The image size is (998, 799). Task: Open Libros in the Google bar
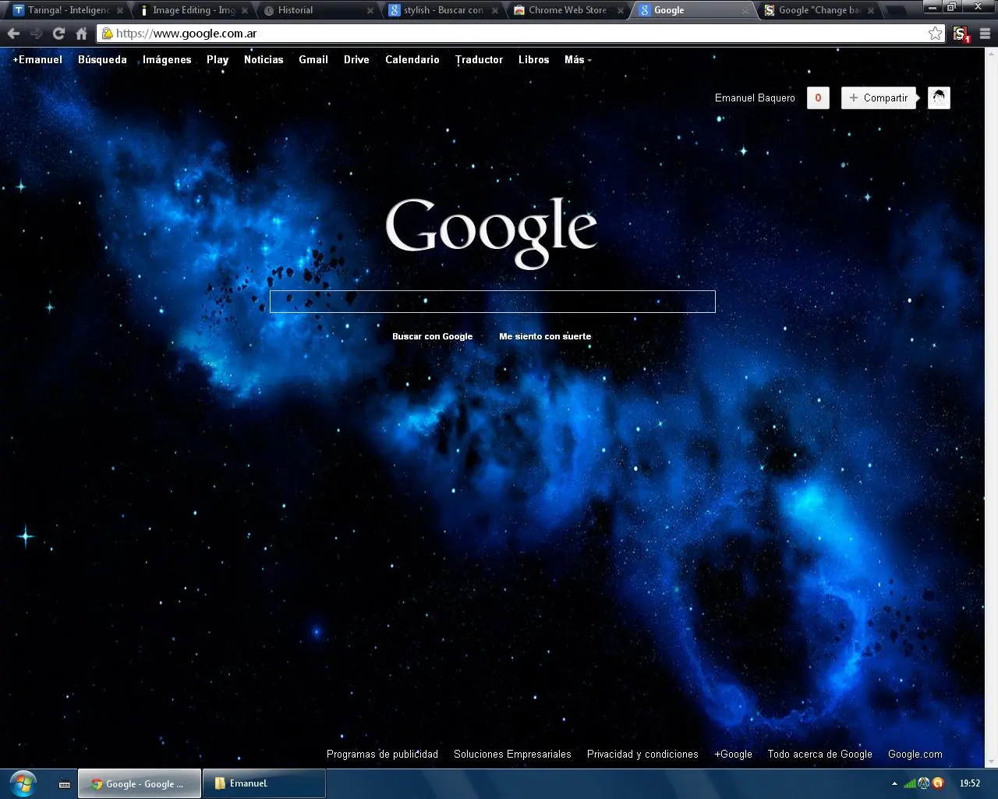pyautogui.click(x=534, y=59)
